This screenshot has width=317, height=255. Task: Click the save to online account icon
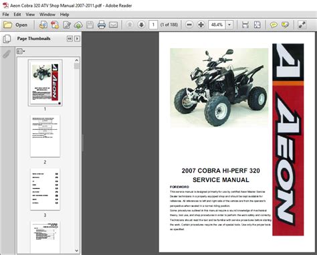click(43, 25)
